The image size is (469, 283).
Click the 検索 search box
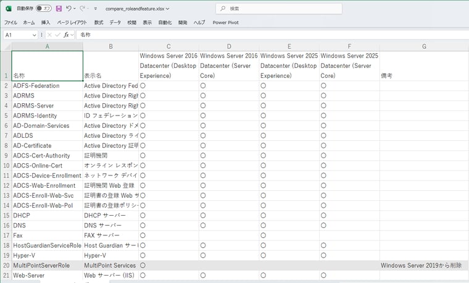pyautogui.click(x=278, y=9)
